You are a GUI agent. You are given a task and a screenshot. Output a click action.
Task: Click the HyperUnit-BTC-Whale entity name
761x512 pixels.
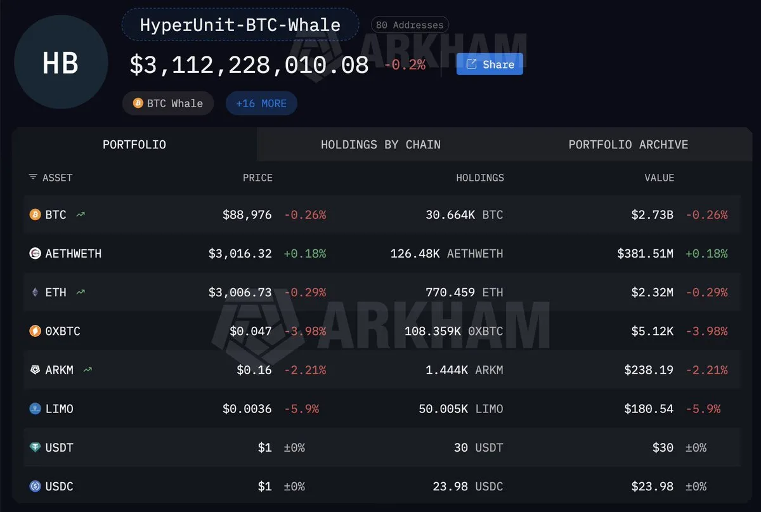tap(240, 25)
